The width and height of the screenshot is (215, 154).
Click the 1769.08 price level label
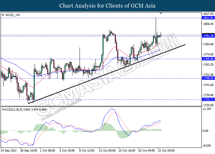tap(208, 59)
